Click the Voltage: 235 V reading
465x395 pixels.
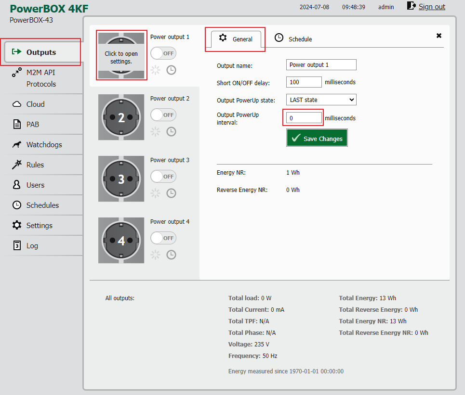pyautogui.click(x=249, y=344)
